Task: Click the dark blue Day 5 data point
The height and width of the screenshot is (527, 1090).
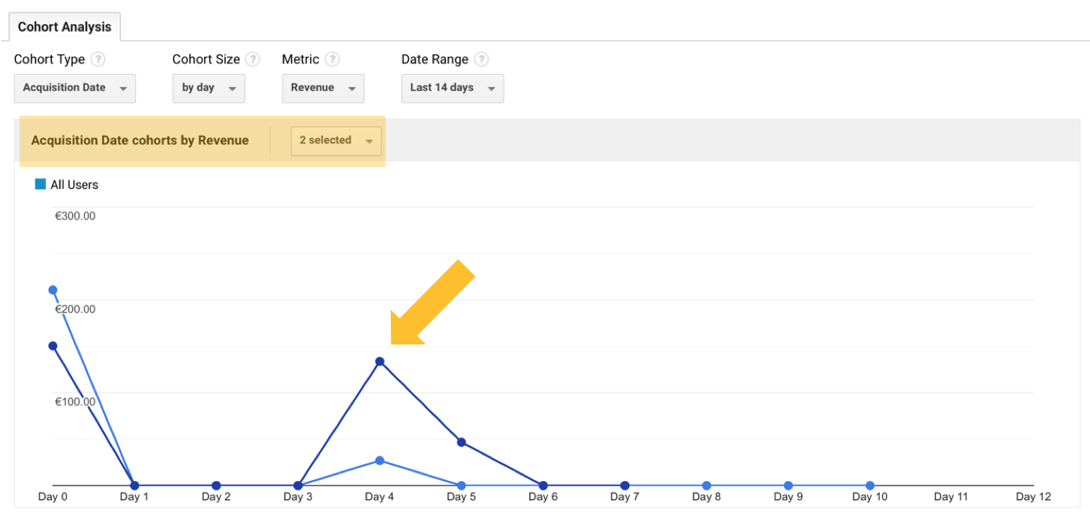Action: click(461, 442)
